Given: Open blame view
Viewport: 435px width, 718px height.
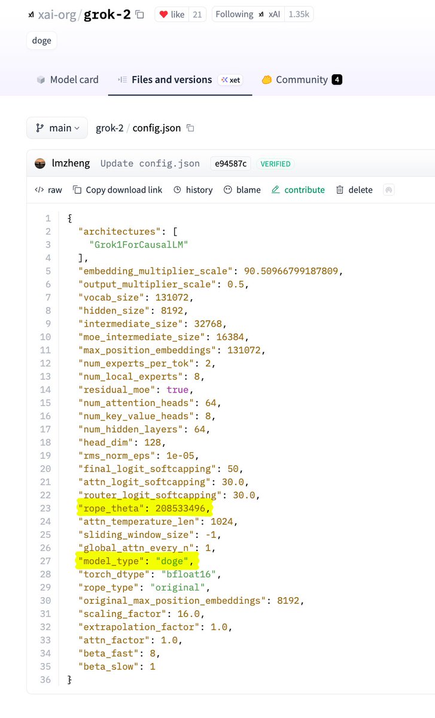Looking at the screenshot, I should [242, 190].
